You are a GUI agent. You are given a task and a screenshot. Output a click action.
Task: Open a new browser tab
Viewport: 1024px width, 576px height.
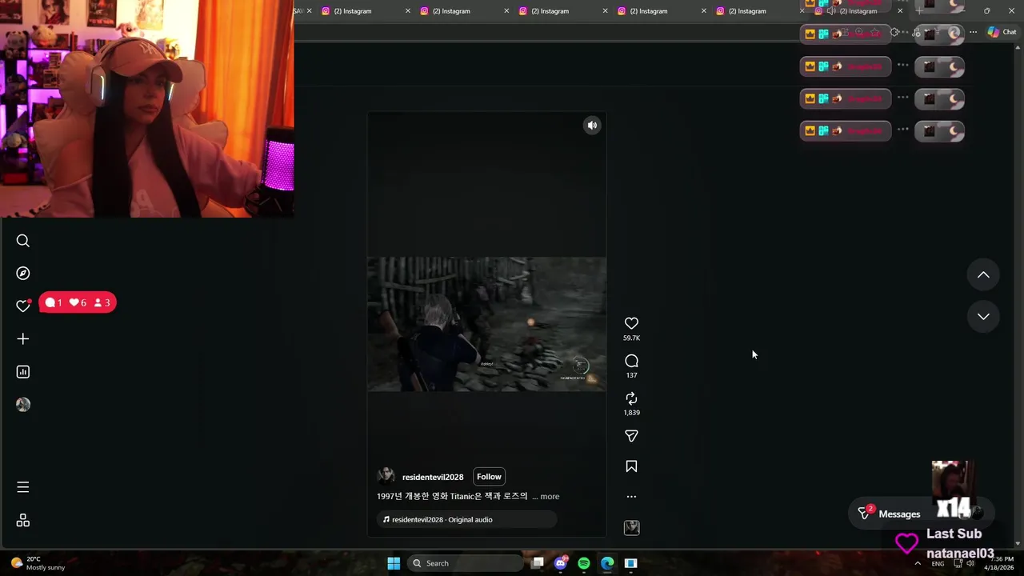point(918,11)
